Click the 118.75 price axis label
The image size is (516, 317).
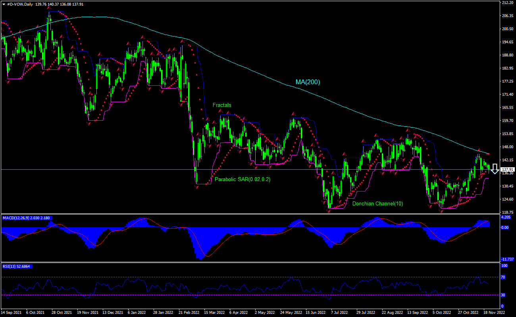click(x=507, y=213)
